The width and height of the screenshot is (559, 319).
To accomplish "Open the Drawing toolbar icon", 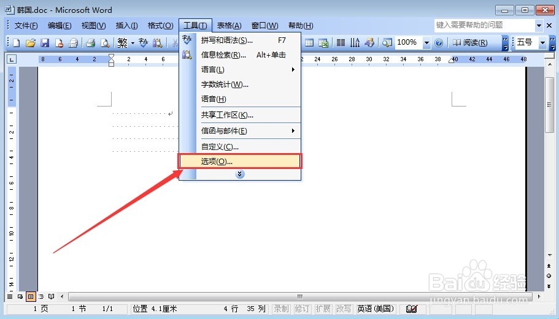I will 369,43.
